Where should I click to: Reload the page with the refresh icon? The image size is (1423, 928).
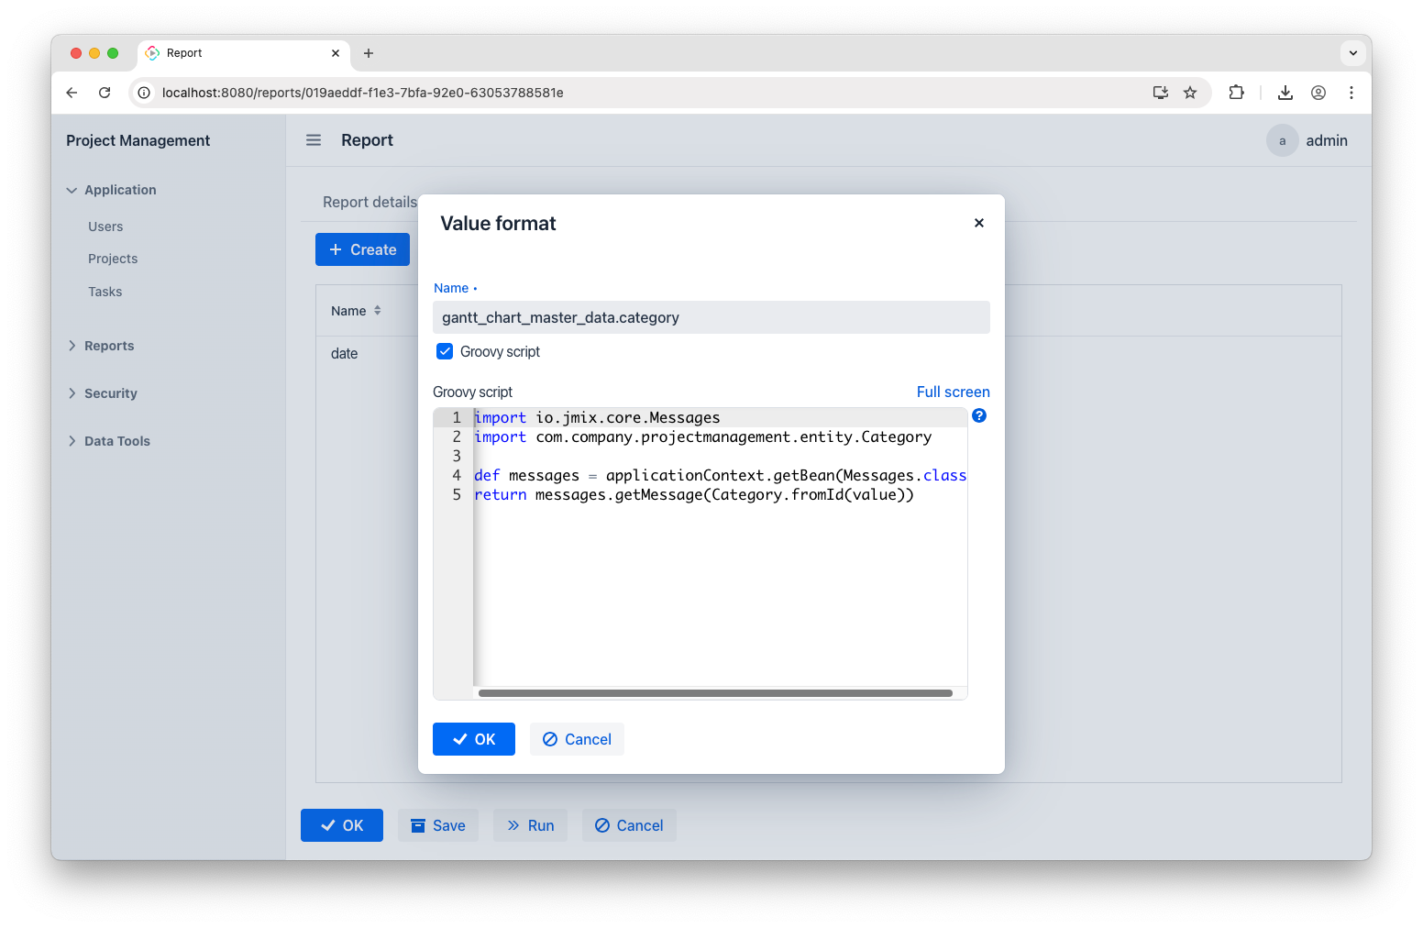[105, 93]
